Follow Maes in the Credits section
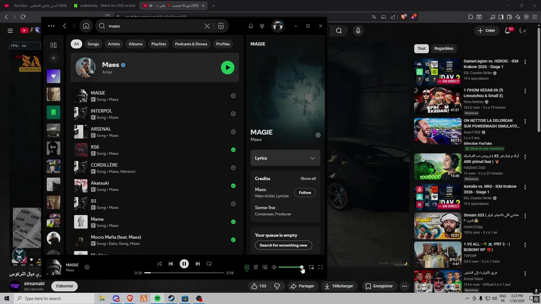This screenshot has height=304, width=541. pyautogui.click(x=305, y=193)
